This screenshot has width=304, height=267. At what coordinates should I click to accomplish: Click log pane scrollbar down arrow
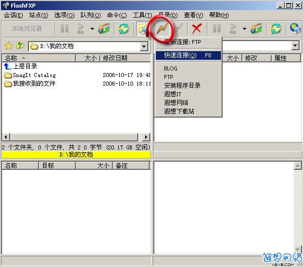297,249
